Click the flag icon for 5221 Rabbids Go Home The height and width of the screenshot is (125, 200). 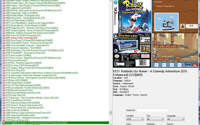click(4, 123)
